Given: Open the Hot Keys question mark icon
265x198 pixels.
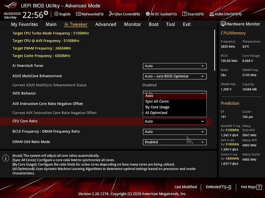Looking at the screenshot, I should [x=259, y=187].
